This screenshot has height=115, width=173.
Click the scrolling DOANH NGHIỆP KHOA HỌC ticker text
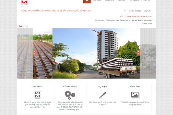click(138, 16)
